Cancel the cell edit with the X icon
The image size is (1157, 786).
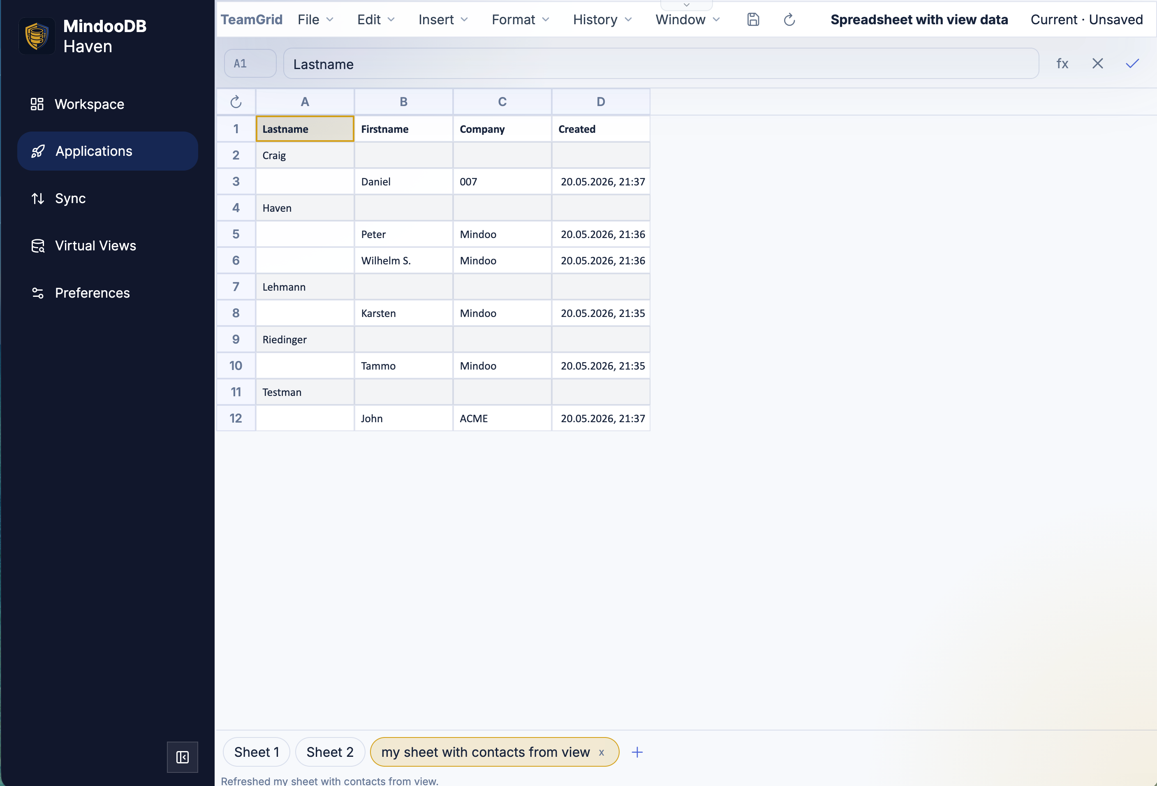pyautogui.click(x=1098, y=64)
